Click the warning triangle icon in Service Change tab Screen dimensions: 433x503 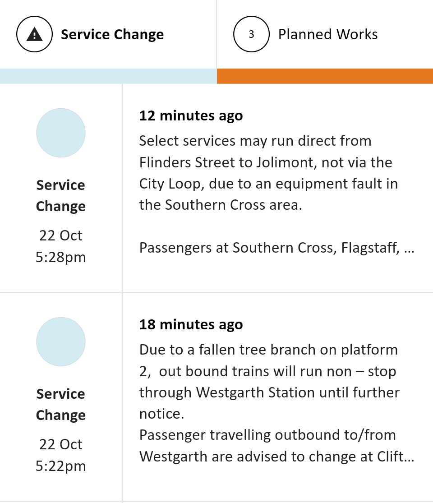coord(35,34)
